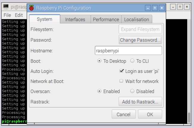Click the Expand Filesystem button
This screenshot has width=194, height=128.
tap(140, 29)
